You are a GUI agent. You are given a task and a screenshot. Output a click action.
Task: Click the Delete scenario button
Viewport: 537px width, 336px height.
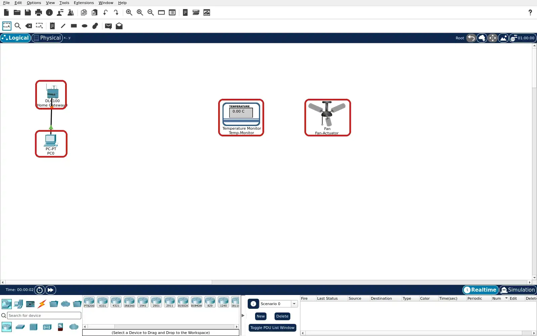(282, 316)
